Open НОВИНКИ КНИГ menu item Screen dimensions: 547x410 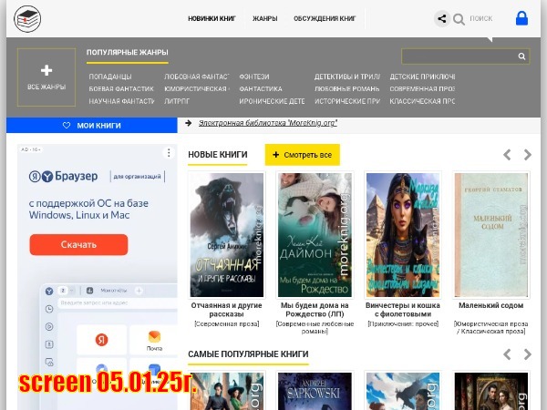[212, 18]
